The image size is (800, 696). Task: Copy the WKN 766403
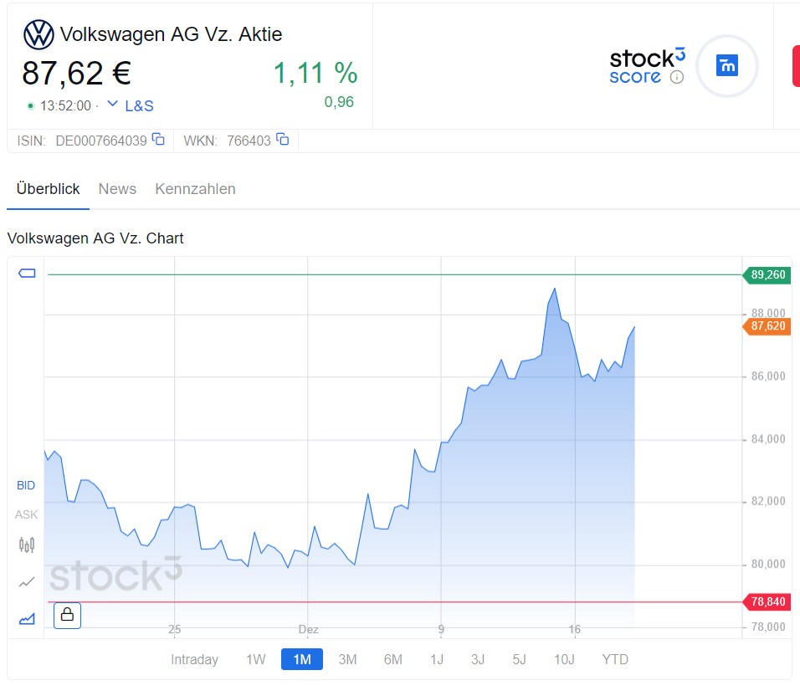283,139
